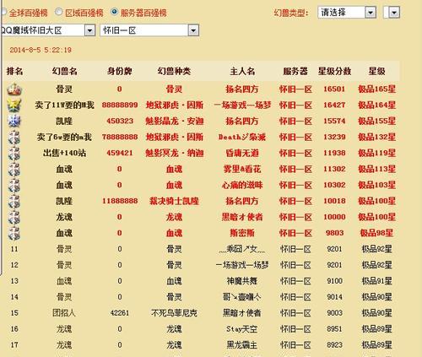Select the 服务器百强榜 radio button
This screenshot has width=422, height=357.
pyautogui.click(x=114, y=12)
